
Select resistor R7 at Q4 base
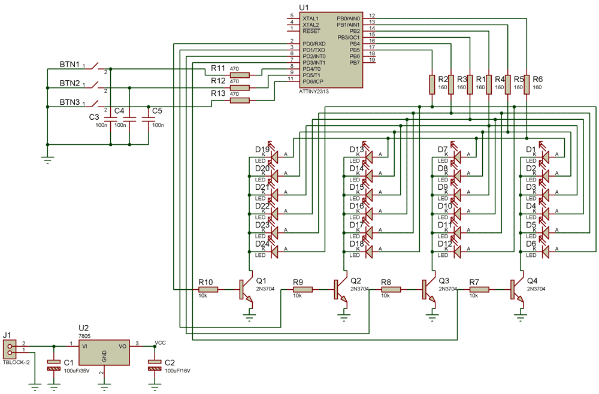[x=479, y=289]
